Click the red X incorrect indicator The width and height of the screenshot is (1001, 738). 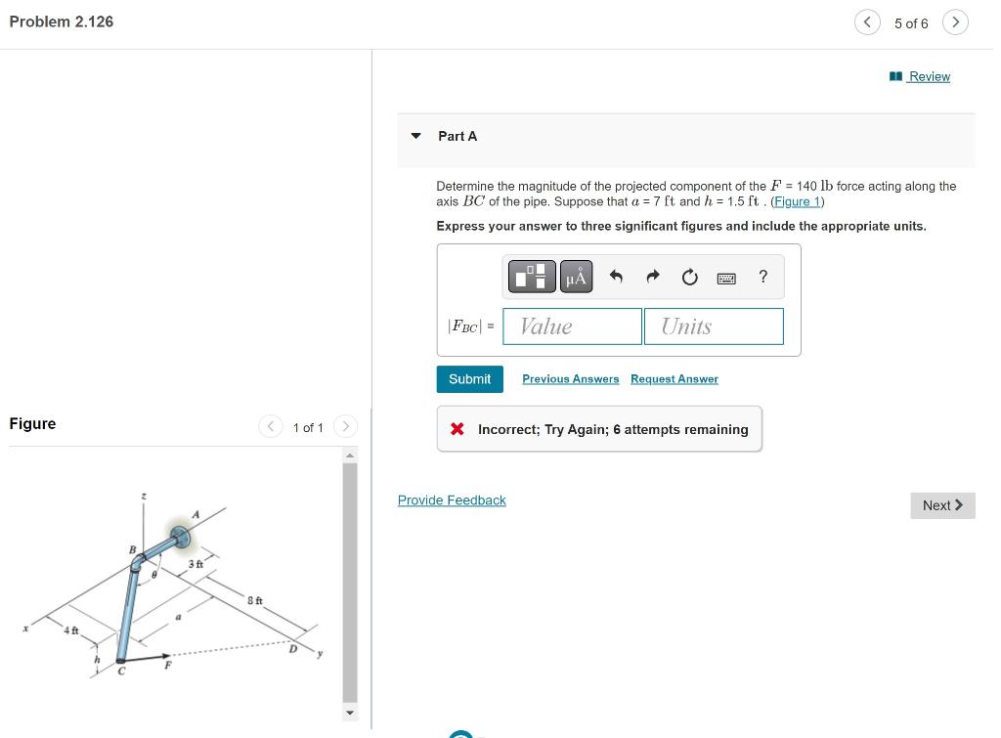pos(456,428)
